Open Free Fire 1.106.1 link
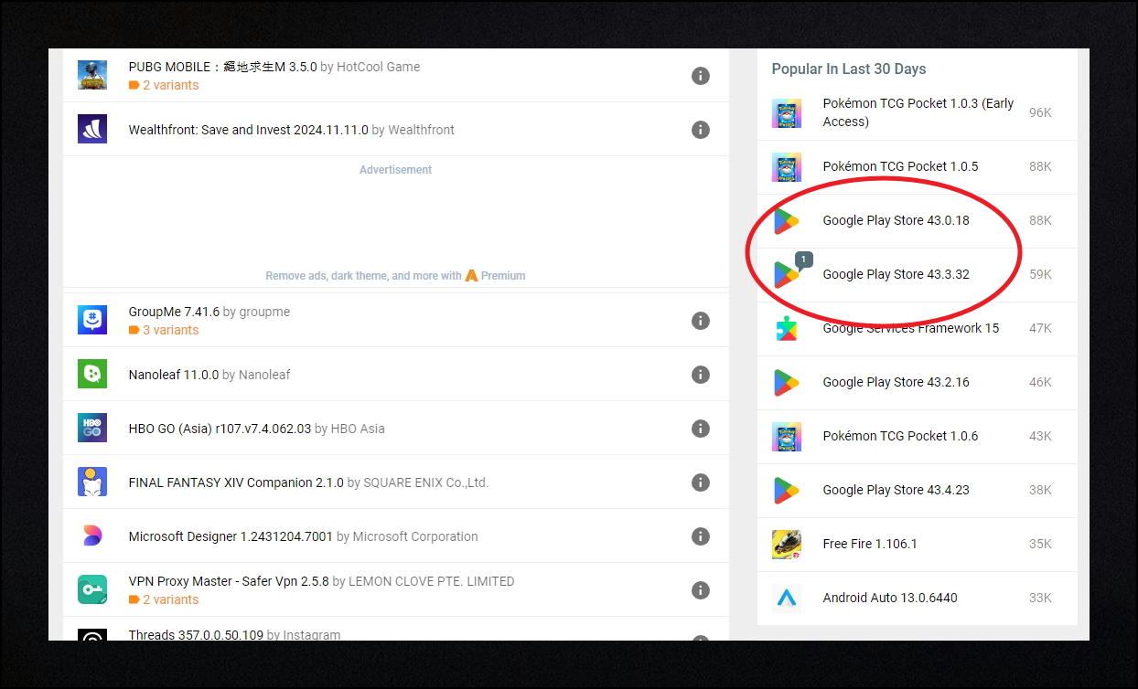This screenshot has height=689, width=1138. 869,544
